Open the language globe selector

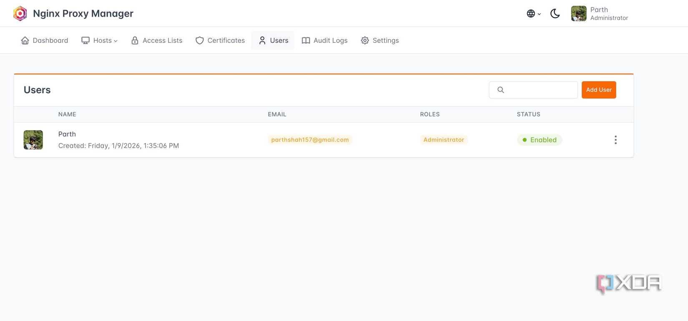[x=533, y=14]
